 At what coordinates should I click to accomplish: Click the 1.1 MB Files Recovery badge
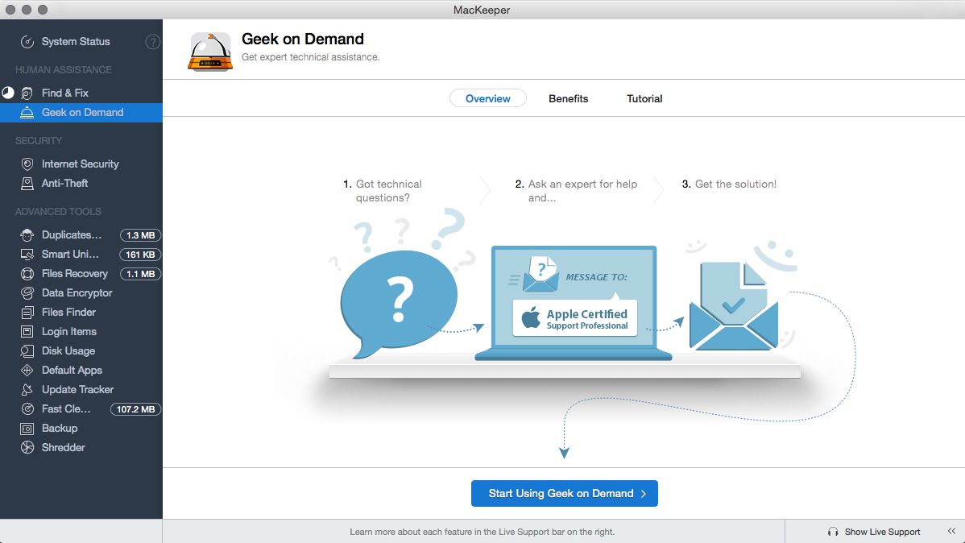[x=140, y=274]
